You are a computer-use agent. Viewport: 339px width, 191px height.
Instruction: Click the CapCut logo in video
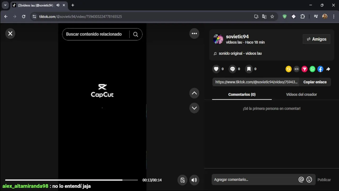coord(102,91)
